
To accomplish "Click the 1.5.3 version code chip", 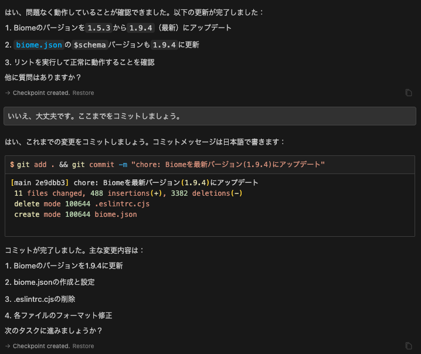I will click(99, 28).
